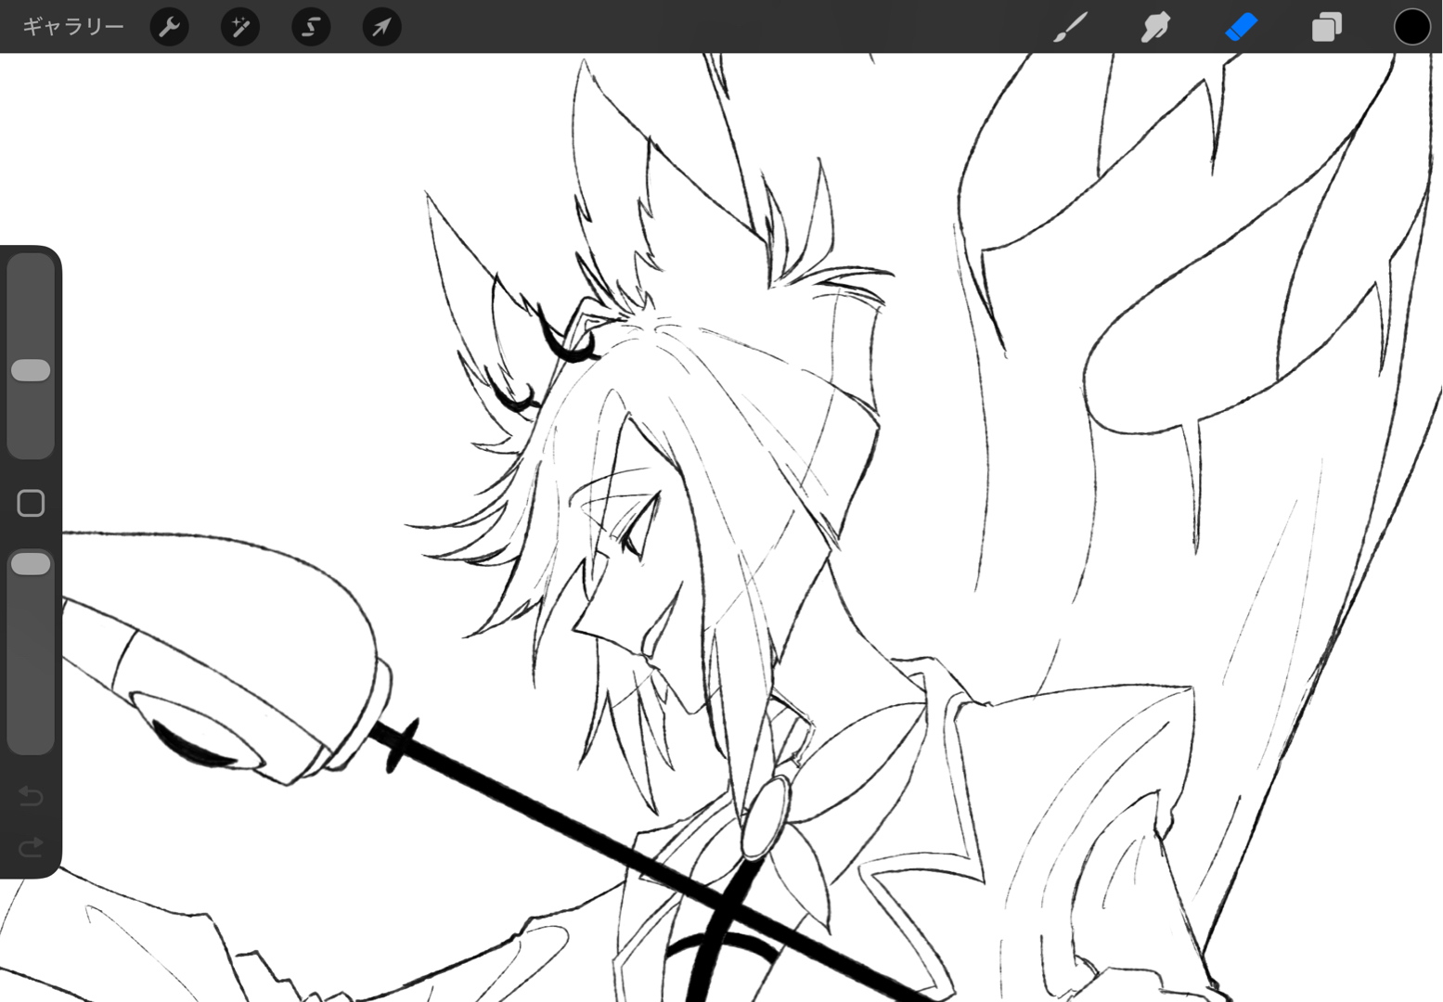Open the Adjustments magic wand menu

point(240,27)
